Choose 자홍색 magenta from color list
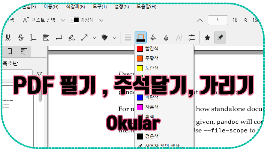 coord(164,107)
